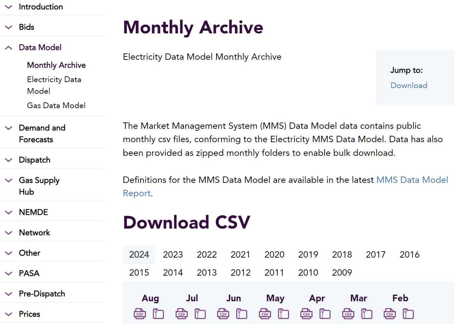Fetch the Feb CSV file icon
Image resolution: width=456 pixels, height=324 pixels.
[390, 314]
